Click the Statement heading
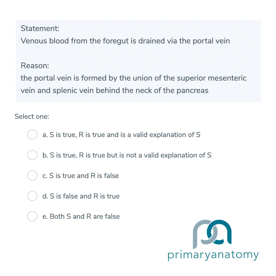The height and width of the screenshot is (276, 276). (39, 28)
